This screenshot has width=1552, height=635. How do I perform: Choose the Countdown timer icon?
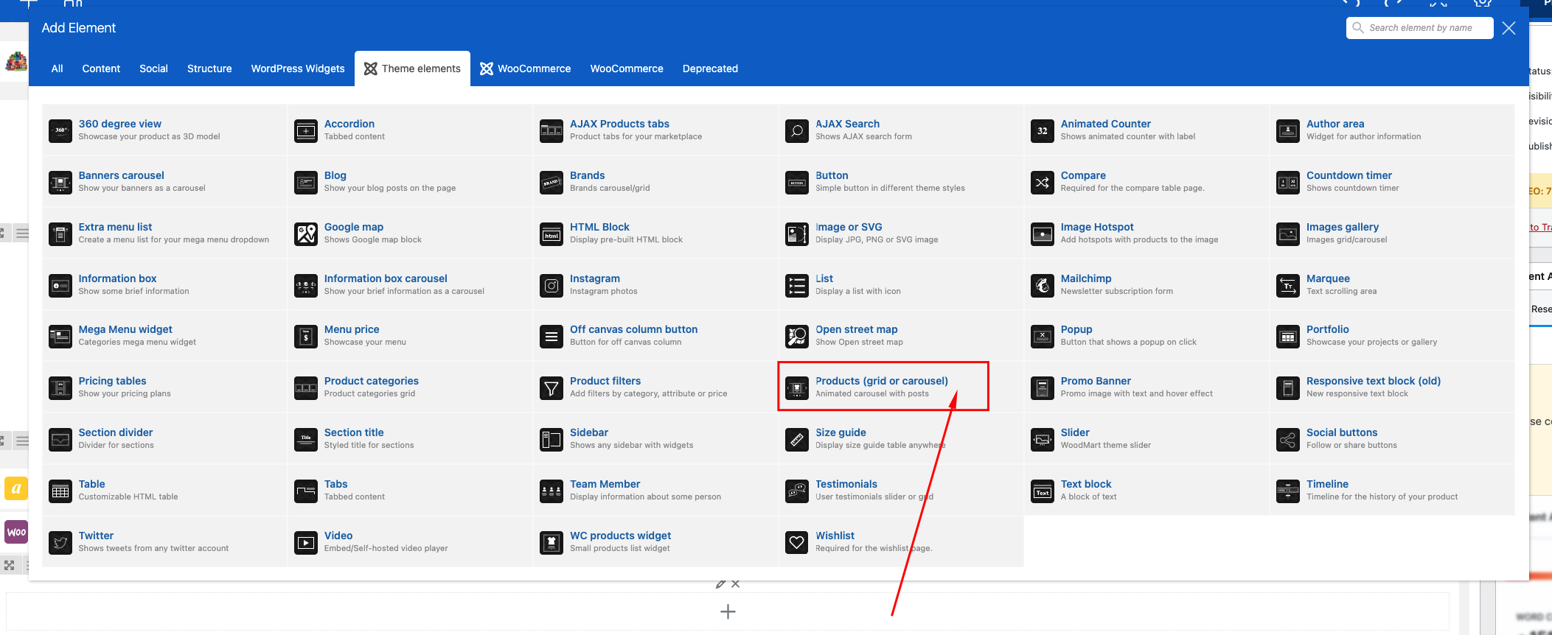[1288, 182]
